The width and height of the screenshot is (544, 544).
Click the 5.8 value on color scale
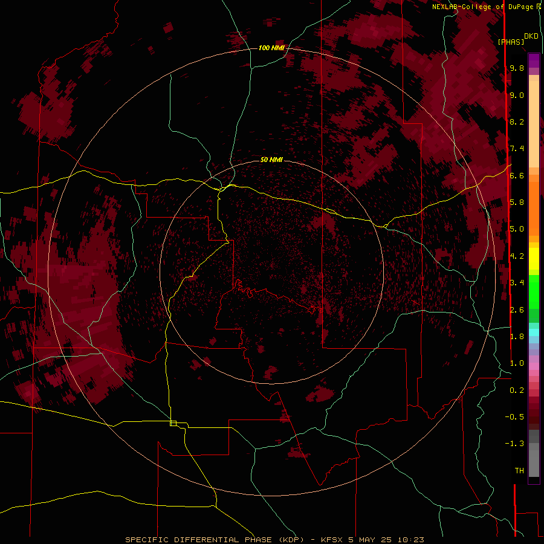(x=517, y=202)
